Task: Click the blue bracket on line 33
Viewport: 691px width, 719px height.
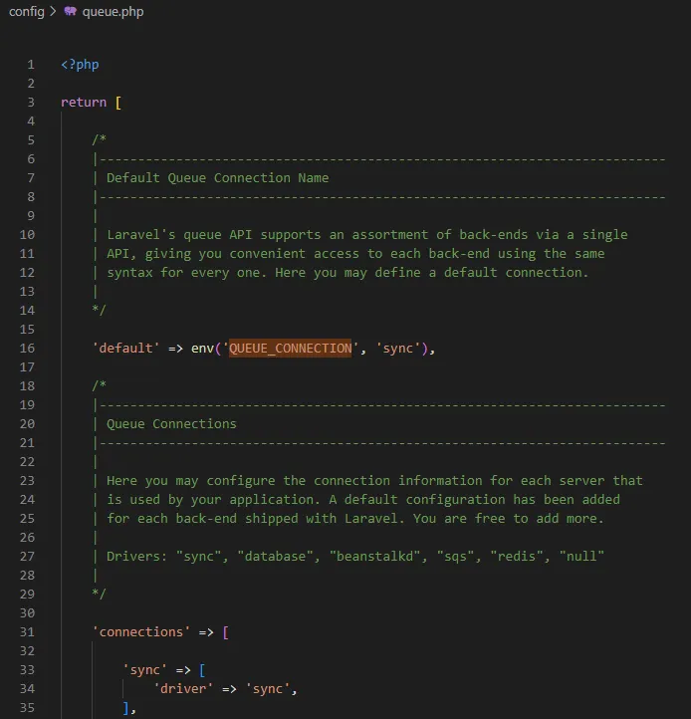Action: (x=202, y=670)
